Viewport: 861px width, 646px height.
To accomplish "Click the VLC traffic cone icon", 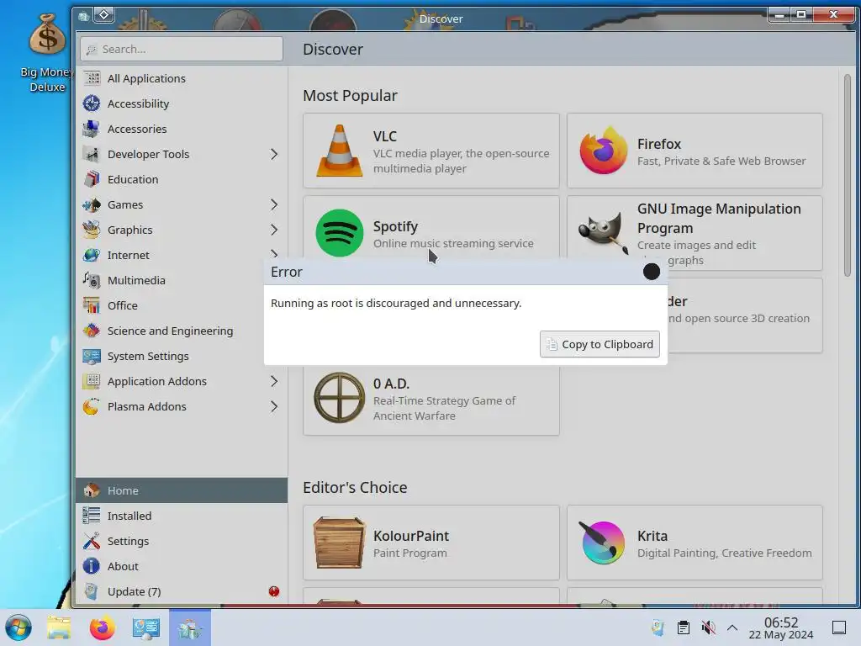I will pyautogui.click(x=340, y=151).
